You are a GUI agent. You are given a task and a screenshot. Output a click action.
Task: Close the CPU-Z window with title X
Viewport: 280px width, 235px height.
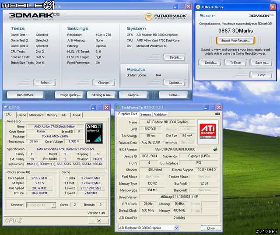tap(106, 107)
